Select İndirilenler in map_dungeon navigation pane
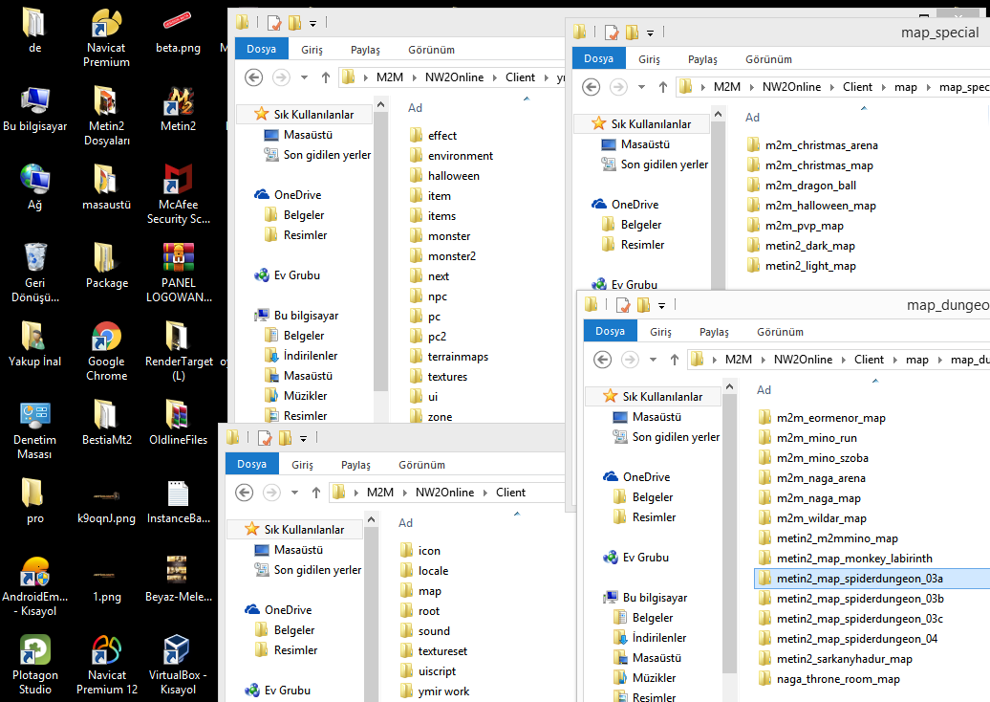 click(658, 638)
